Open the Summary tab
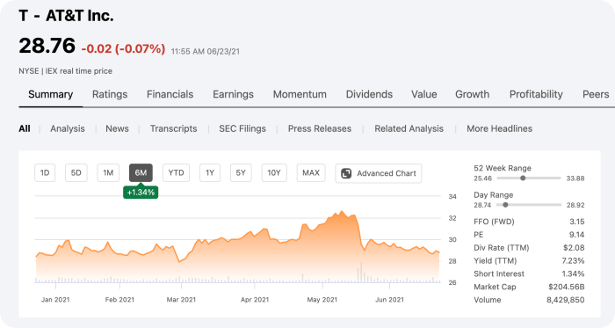Viewport: 615px width, 328px height. [51, 95]
